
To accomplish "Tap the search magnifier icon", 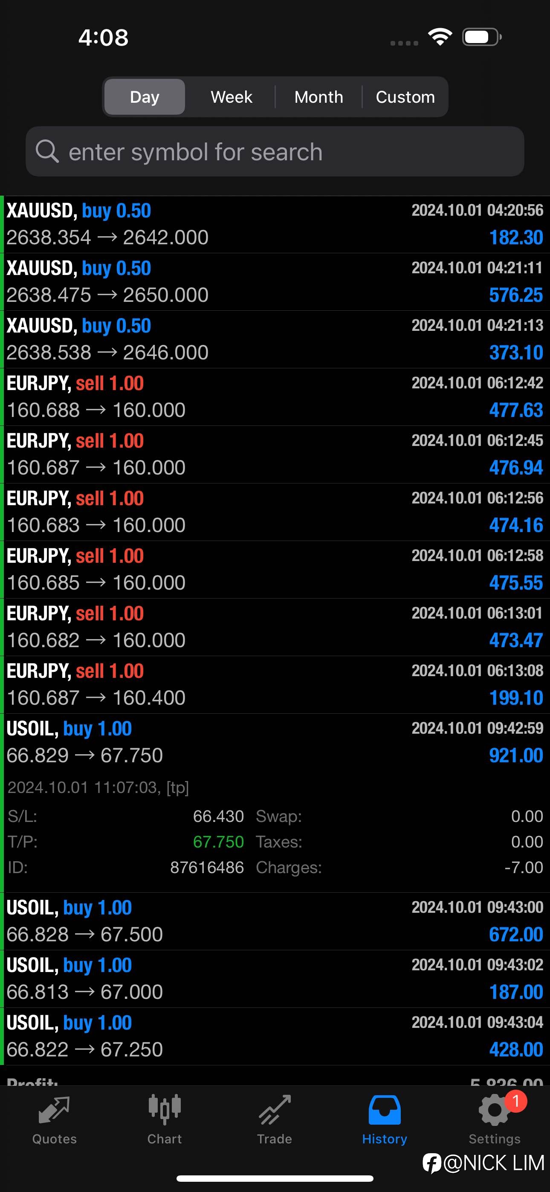I will pyautogui.click(x=47, y=151).
